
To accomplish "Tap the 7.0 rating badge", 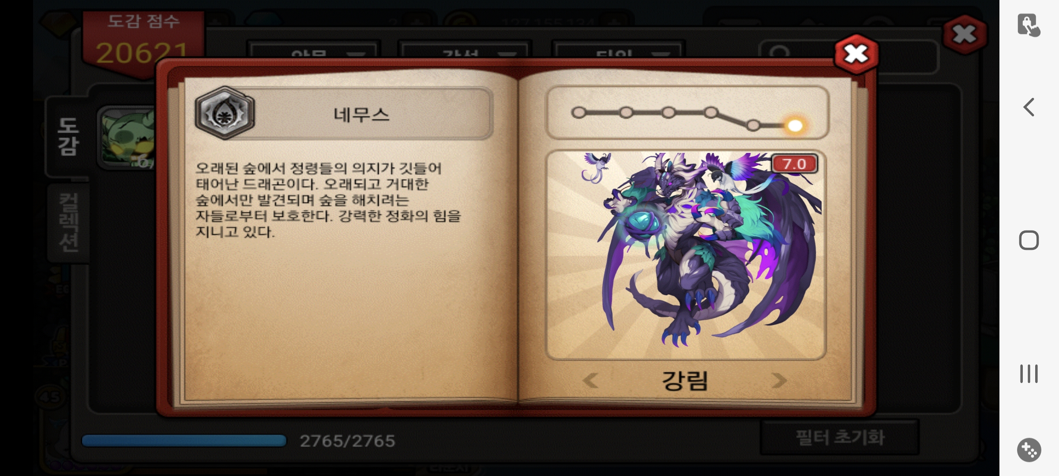I will 795,164.
